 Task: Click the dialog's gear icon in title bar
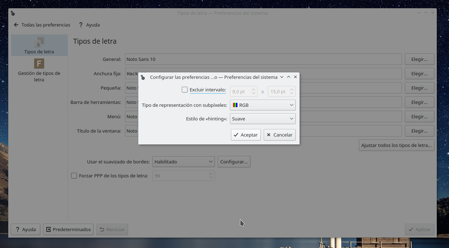[x=143, y=77]
